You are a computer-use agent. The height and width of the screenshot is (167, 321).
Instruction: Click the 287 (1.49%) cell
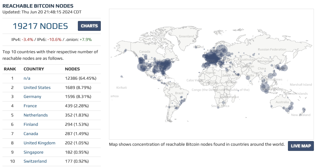[x=77, y=134]
